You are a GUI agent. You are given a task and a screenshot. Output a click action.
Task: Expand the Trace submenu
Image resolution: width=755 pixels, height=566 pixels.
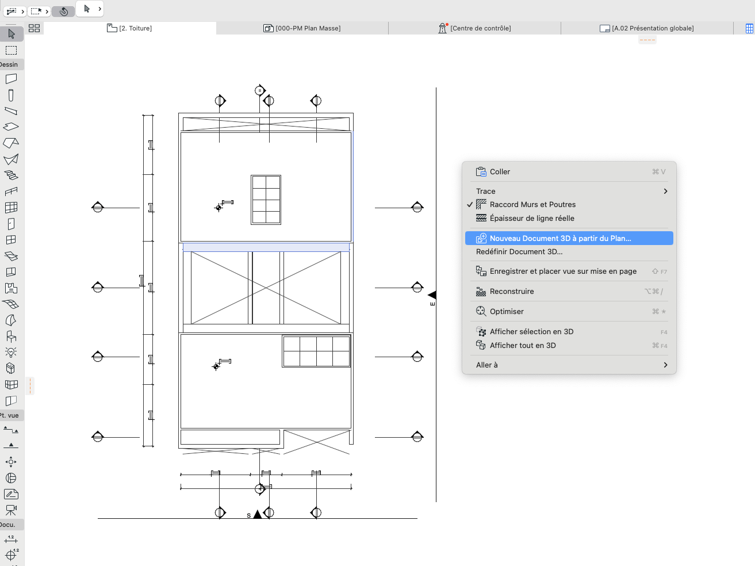pos(569,191)
